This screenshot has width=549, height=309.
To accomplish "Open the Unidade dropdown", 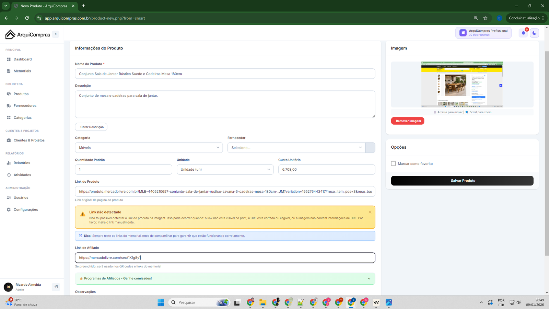I will pos(225,170).
